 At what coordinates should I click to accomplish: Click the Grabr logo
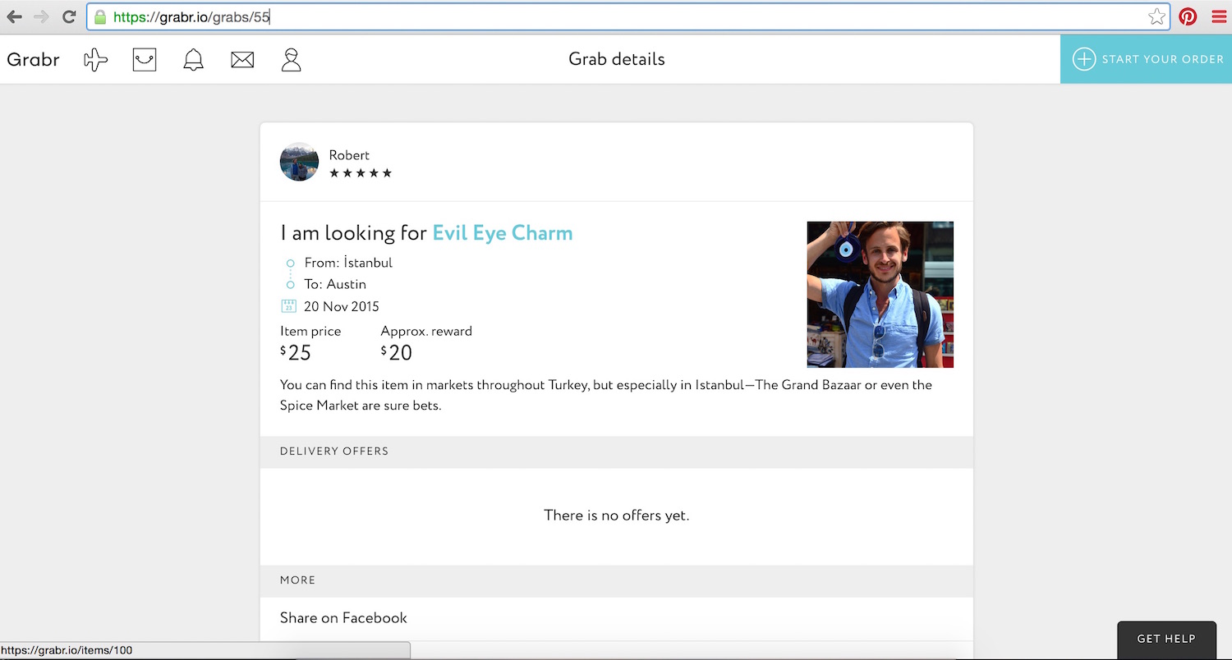tap(33, 59)
